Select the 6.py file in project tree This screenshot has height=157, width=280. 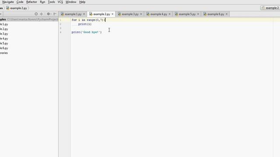click(x=4, y=48)
